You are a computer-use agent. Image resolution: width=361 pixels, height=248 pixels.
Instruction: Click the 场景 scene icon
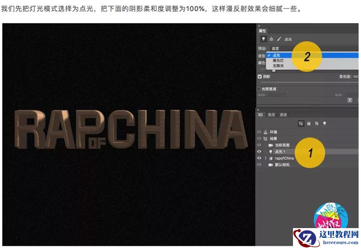266,139
